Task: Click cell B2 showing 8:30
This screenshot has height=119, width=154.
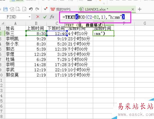Action: (36, 33)
